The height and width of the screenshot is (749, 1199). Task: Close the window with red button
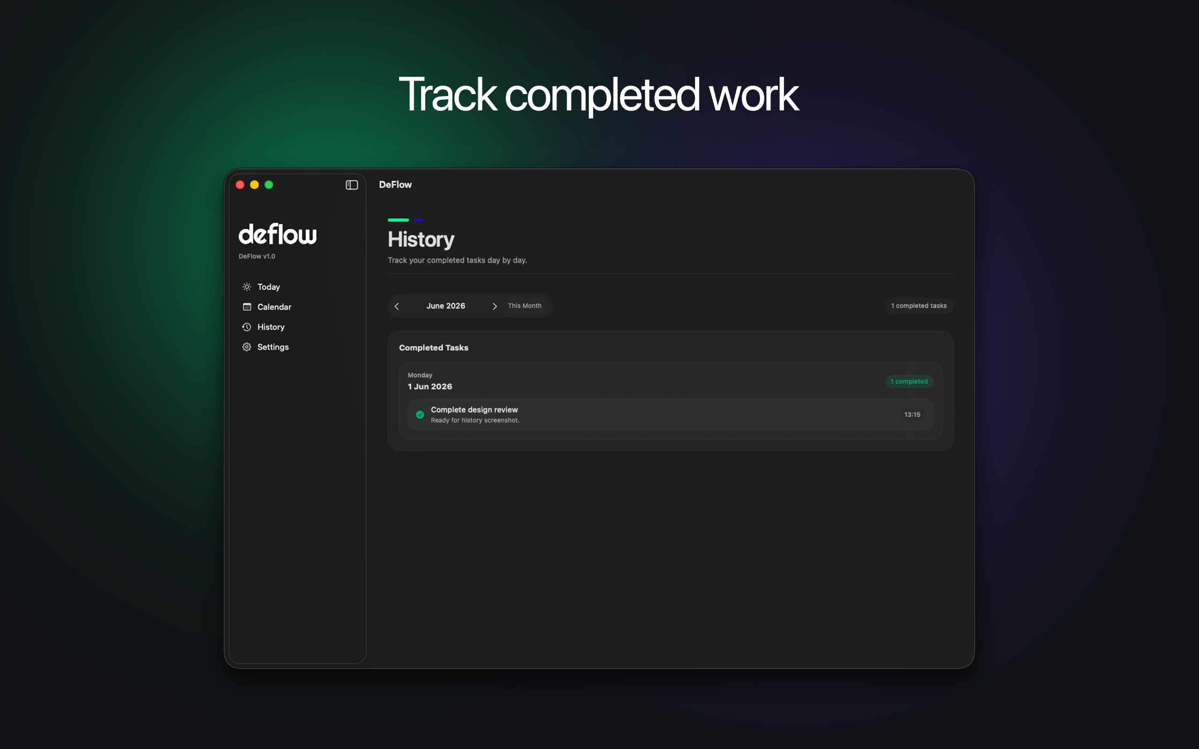pos(240,185)
